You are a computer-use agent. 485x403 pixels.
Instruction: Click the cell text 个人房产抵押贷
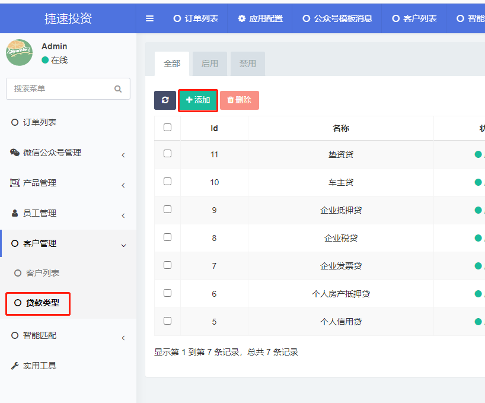[341, 294]
